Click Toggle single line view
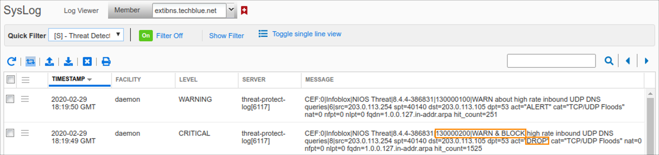659x155 pixels. click(306, 34)
